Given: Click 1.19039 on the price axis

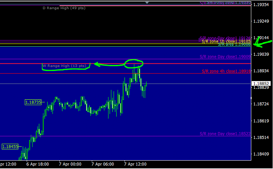Looking at the screenshot, I should coord(261,54).
